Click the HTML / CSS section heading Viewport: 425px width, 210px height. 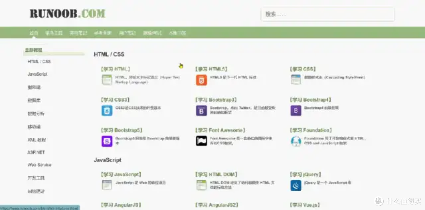(109, 54)
